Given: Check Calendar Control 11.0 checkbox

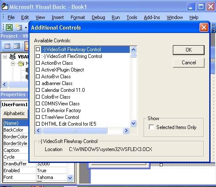Looking at the screenshot, I should pos(38,90).
